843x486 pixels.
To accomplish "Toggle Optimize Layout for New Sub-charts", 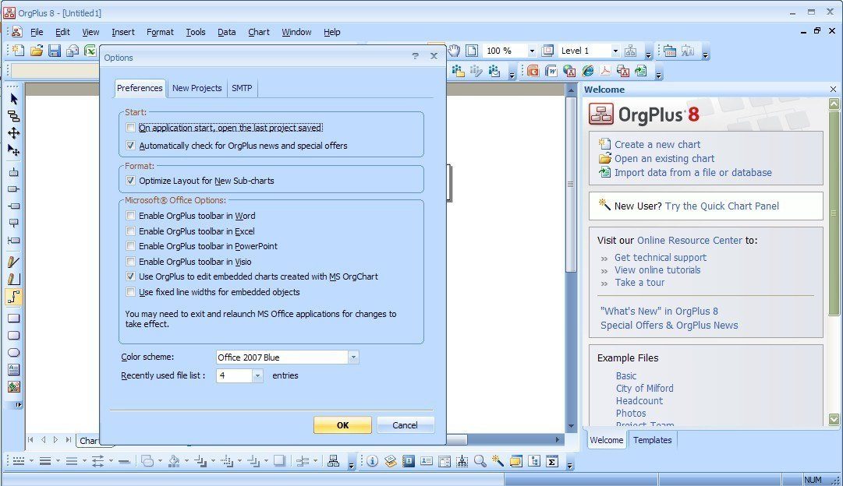I will pyautogui.click(x=131, y=181).
